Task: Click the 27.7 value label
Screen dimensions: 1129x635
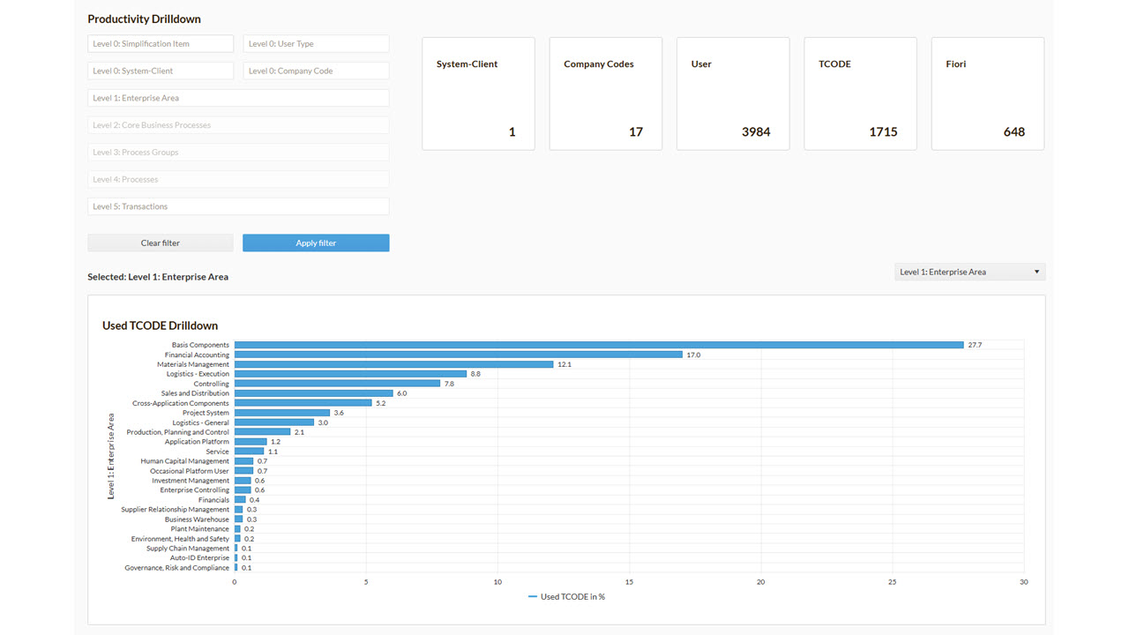Action: [975, 345]
